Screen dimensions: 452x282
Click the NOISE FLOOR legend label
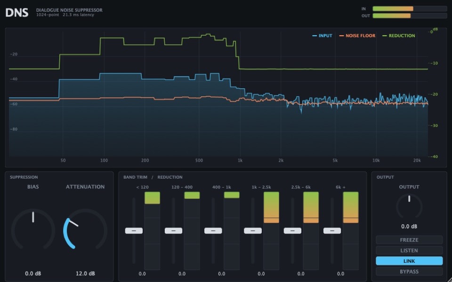(360, 36)
